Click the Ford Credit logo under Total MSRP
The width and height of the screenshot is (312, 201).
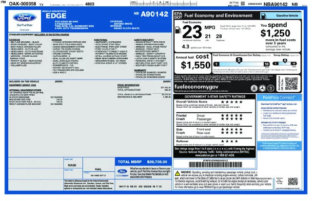pyautogui.click(x=122, y=171)
